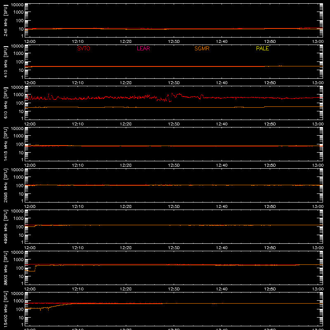Click the 1000 tick label on 15400 MHz axis
The width and height of the screenshot is (330, 330).
pos(19,301)
